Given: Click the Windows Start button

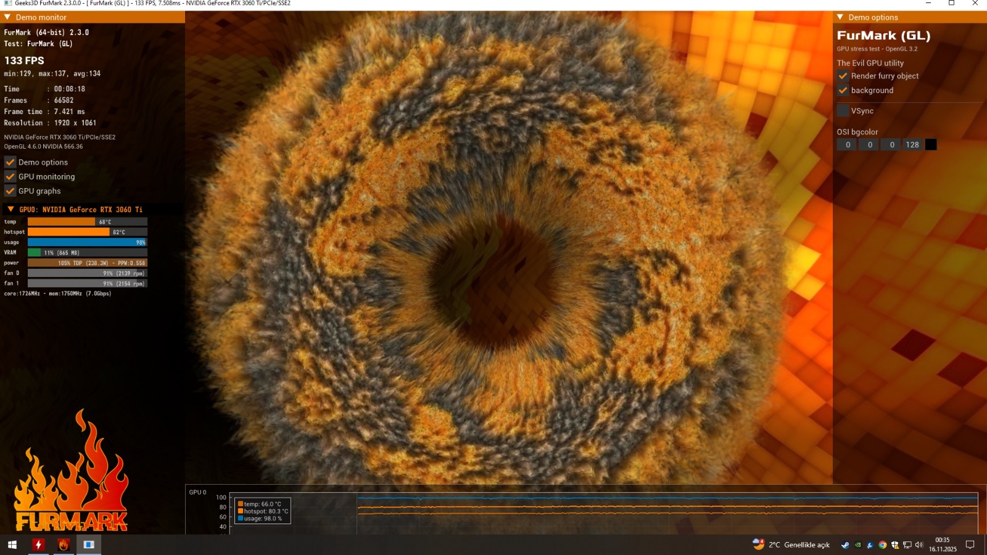Looking at the screenshot, I should click(x=12, y=545).
